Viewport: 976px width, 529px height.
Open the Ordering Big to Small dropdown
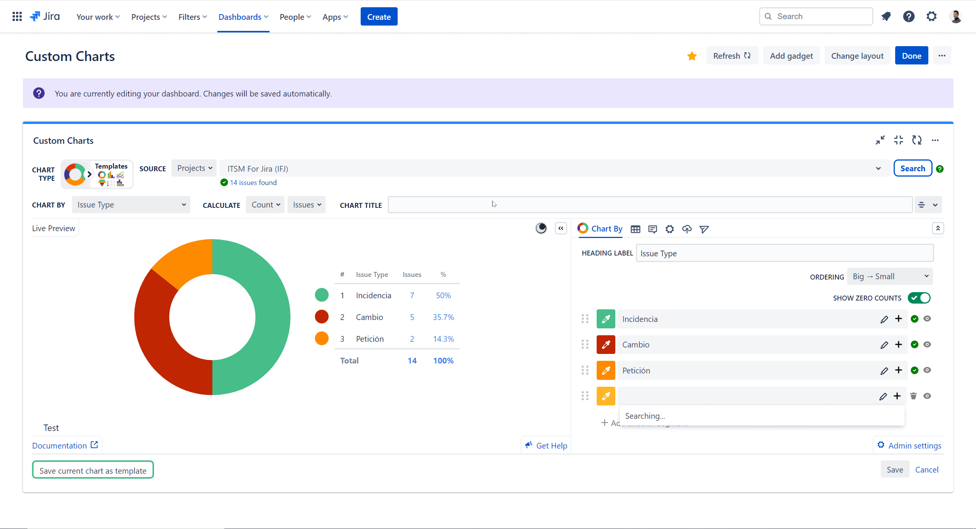click(890, 277)
